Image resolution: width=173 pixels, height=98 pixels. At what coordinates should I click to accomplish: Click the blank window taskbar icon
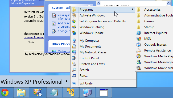[104, 92]
